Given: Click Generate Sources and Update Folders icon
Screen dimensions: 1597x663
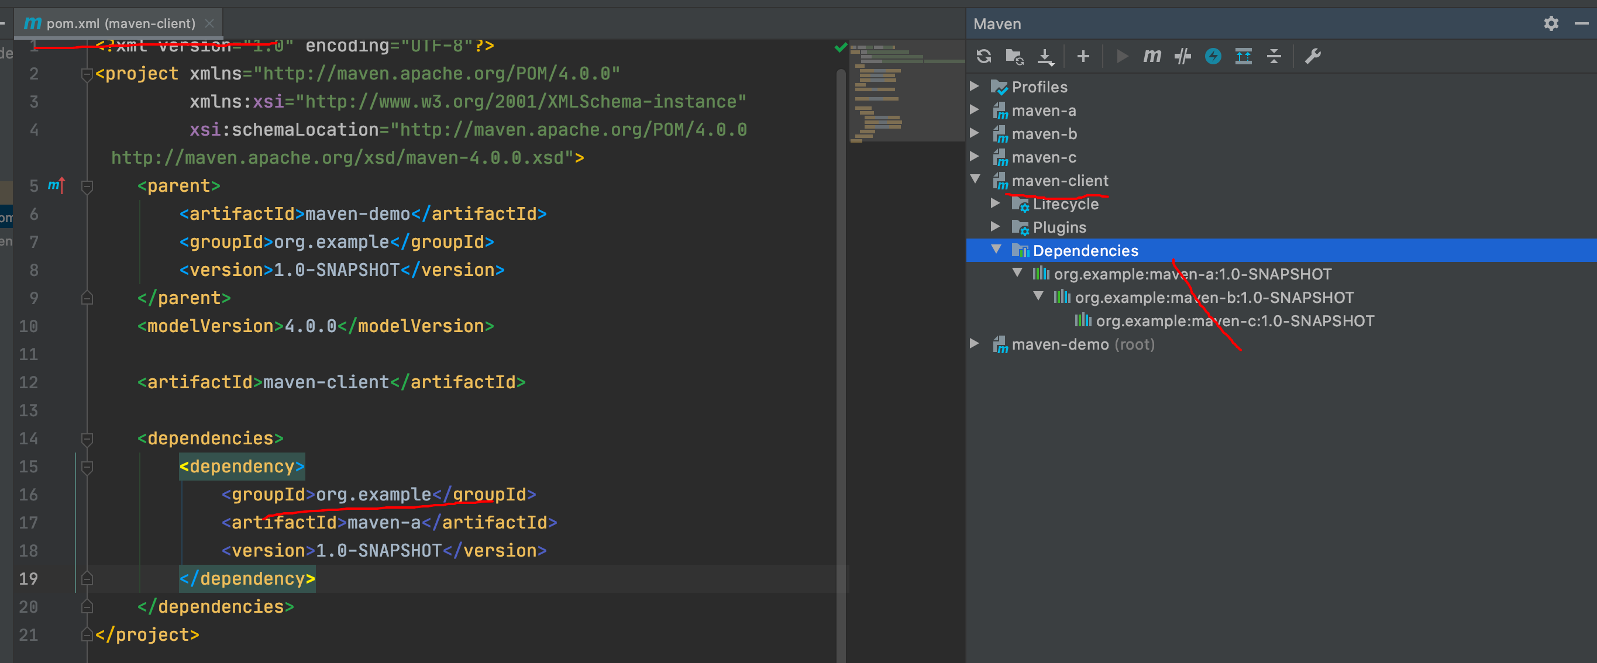Looking at the screenshot, I should pos(1014,56).
